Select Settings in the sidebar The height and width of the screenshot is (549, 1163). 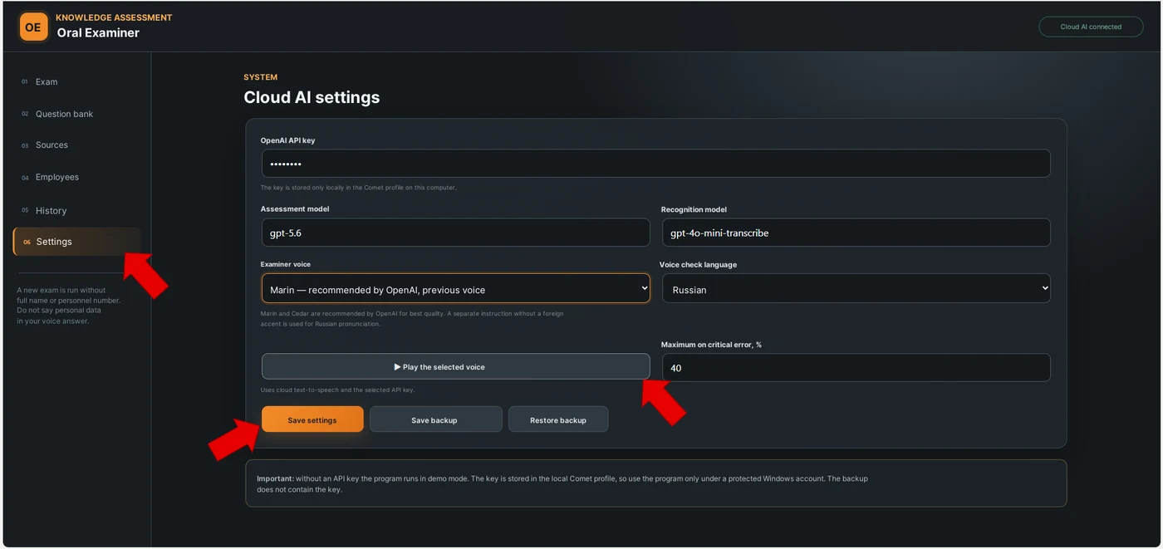click(x=76, y=242)
